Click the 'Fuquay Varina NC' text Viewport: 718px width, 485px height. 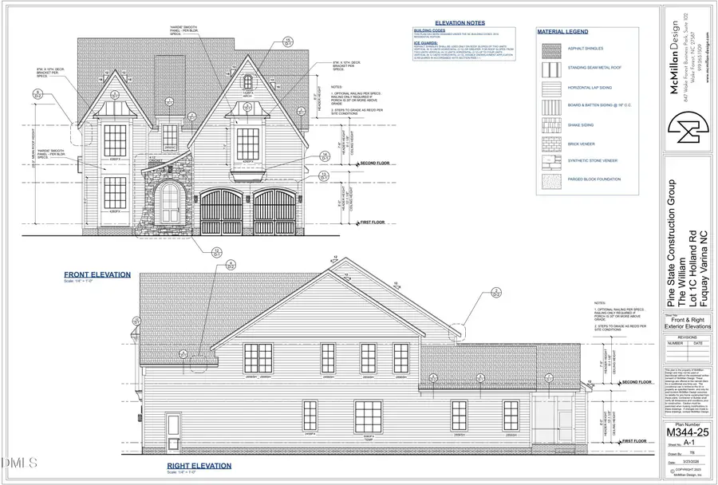coord(704,270)
